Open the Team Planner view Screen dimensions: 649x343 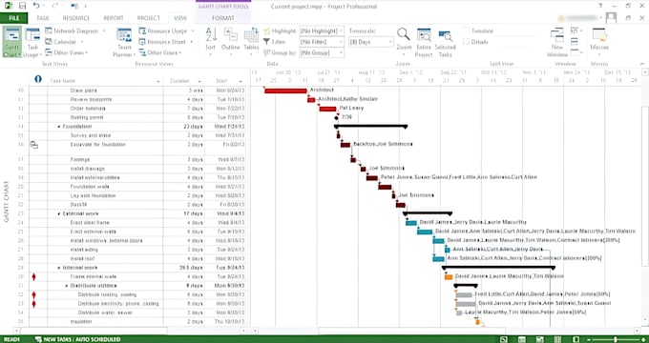[x=124, y=42]
